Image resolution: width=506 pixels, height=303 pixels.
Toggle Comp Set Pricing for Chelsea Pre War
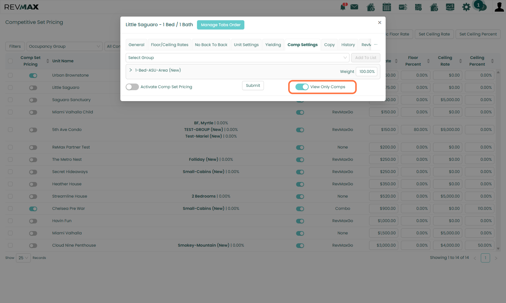click(x=33, y=209)
